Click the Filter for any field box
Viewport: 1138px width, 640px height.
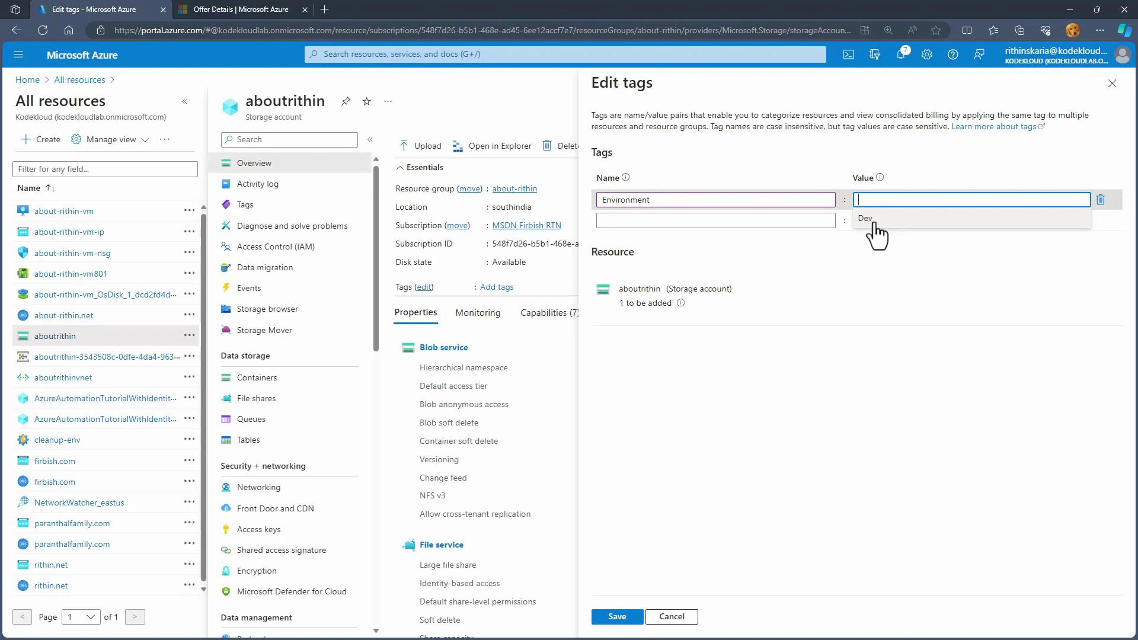pyautogui.click(x=105, y=169)
